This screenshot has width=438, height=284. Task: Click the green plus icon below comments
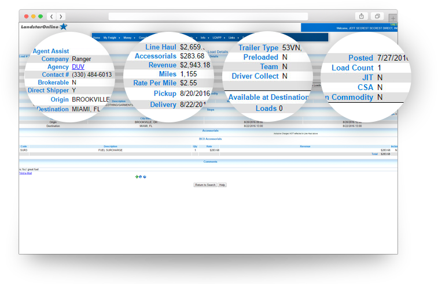[137, 177]
